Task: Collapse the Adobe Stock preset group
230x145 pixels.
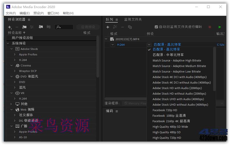Action: point(12,49)
